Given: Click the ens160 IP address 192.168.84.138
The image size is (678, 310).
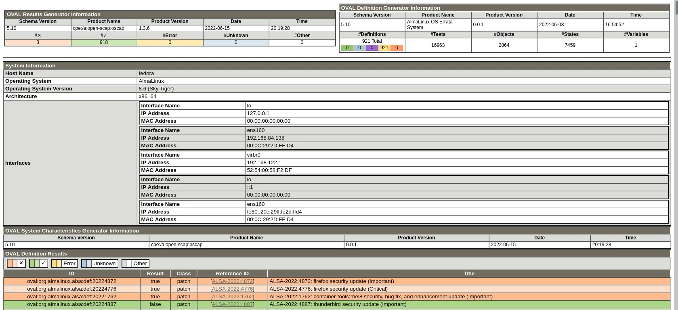Looking at the screenshot, I should point(265,138).
